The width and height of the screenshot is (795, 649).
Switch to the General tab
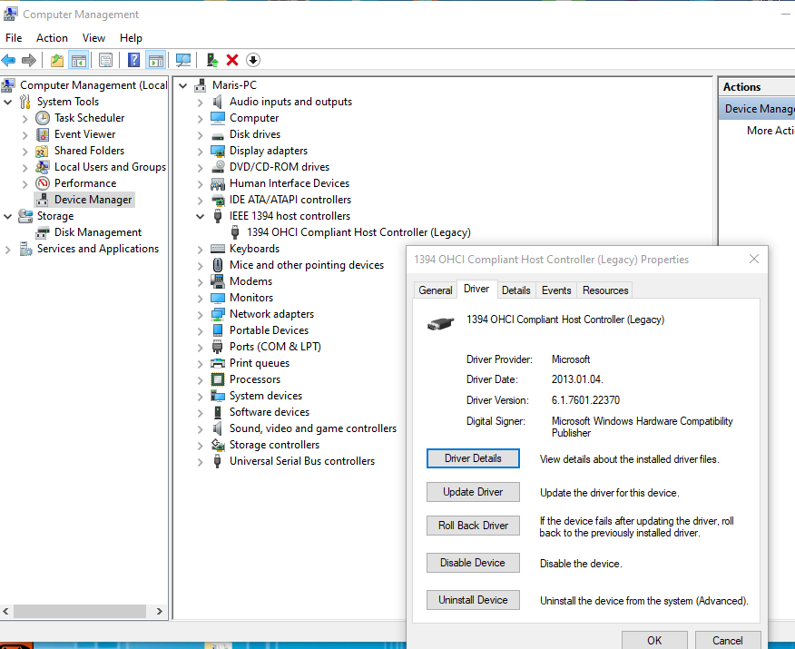pos(435,290)
